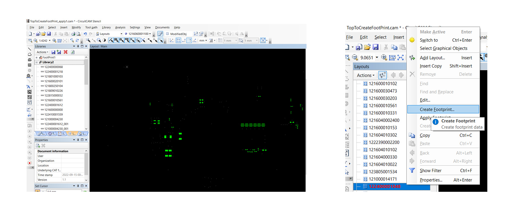The width and height of the screenshot is (519, 218).
Task: Select the line drawing tool in left sidebar
Action: [29, 49]
